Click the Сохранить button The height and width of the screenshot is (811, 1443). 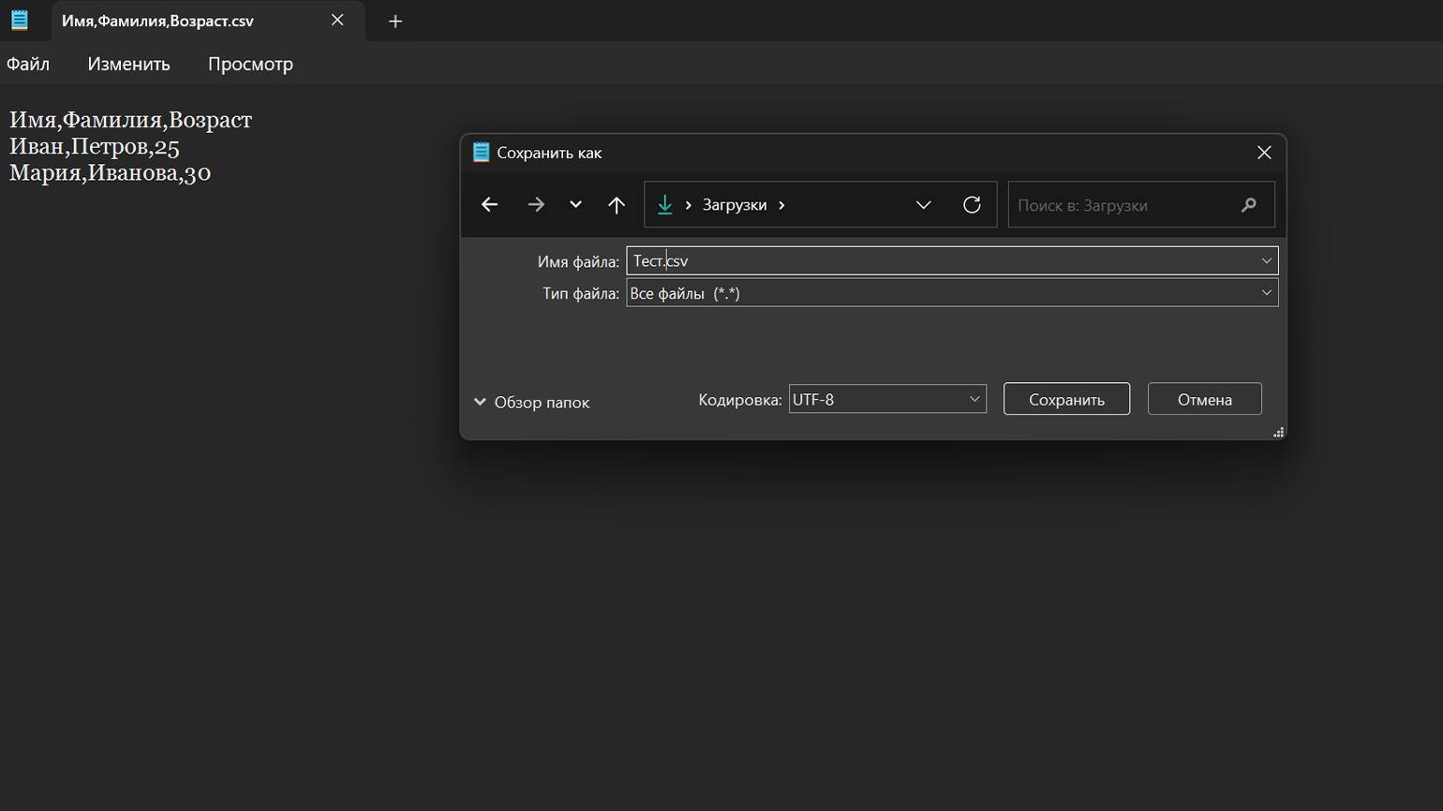click(1066, 399)
